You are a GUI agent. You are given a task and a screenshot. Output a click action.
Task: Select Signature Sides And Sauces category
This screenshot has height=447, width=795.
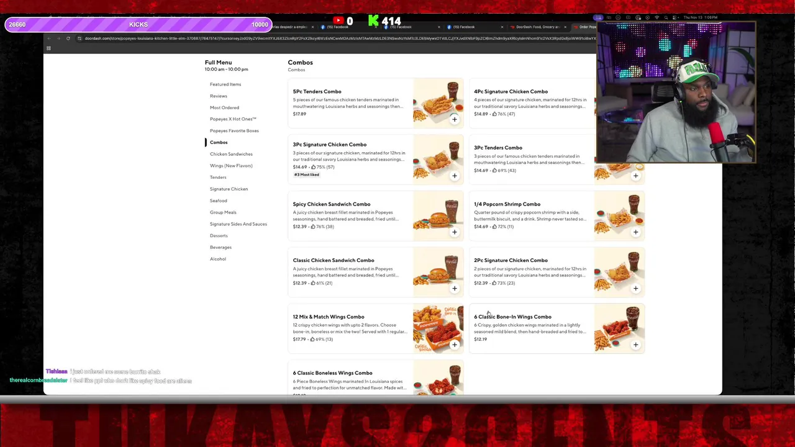pos(238,224)
